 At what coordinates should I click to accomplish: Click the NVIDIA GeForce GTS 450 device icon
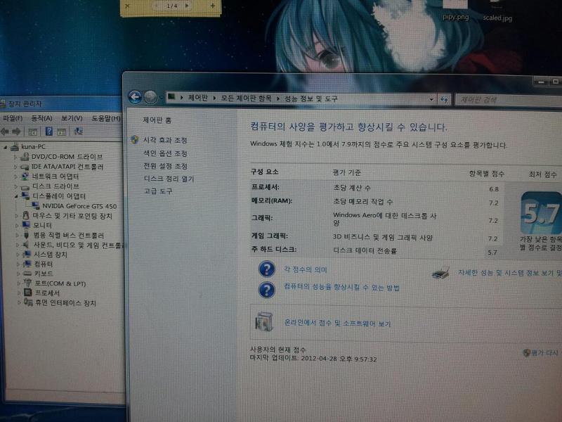click(x=36, y=205)
